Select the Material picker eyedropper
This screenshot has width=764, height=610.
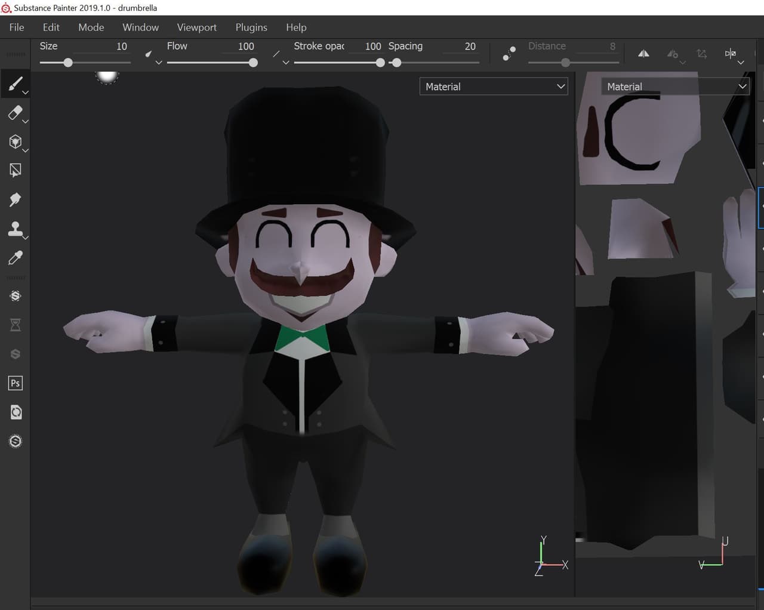tap(15, 257)
